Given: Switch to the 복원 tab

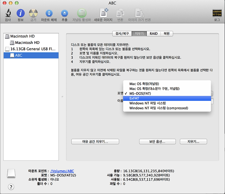Looking at the screenshot, I should 167,33.
